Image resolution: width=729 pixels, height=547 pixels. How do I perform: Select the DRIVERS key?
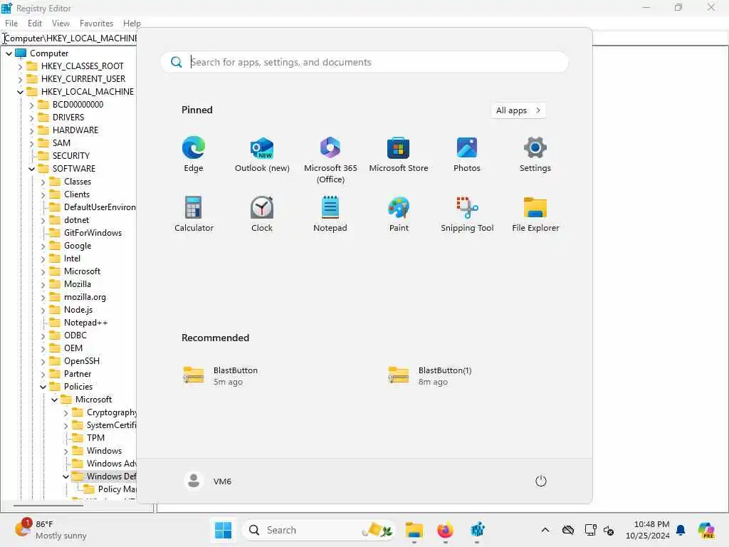(68, 118)
